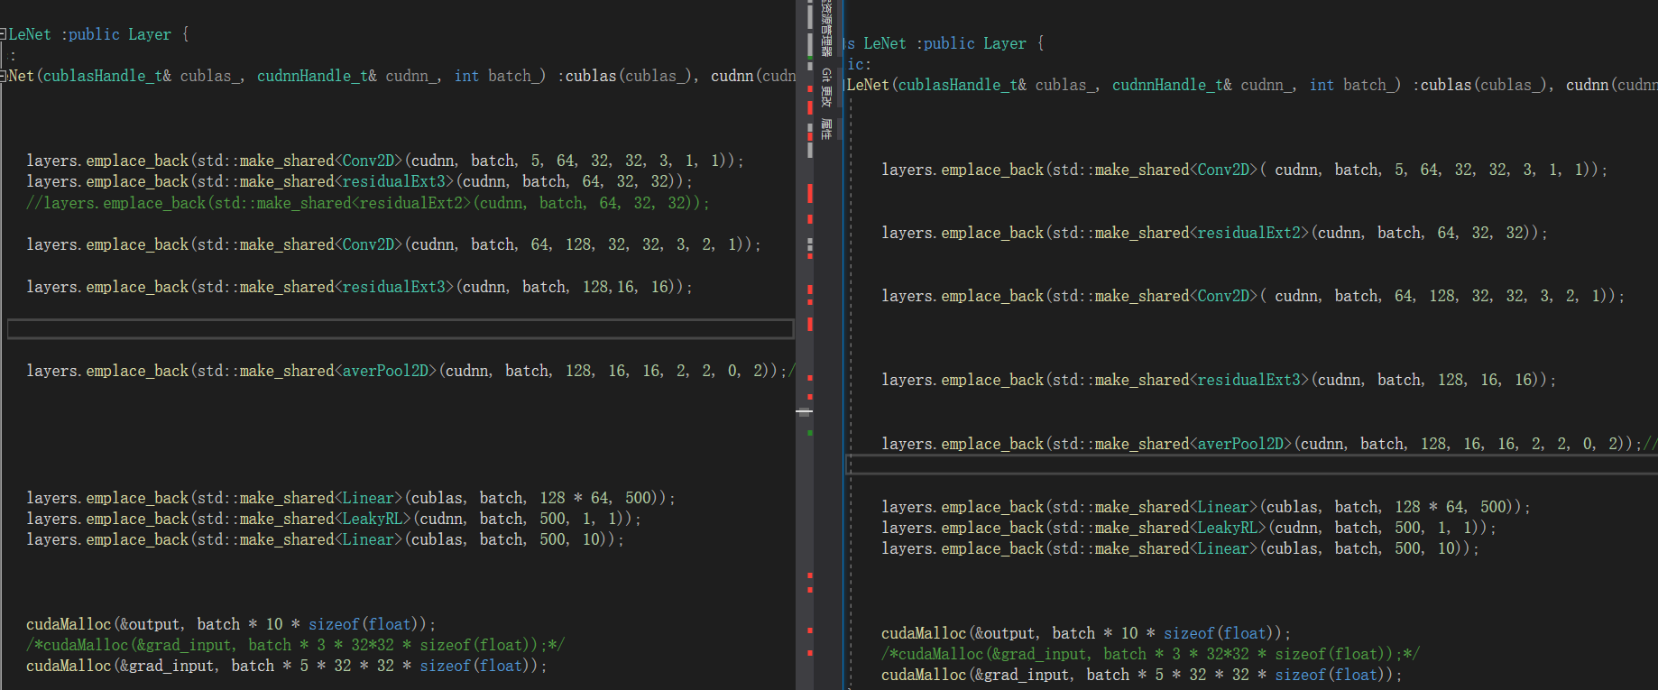Screen dimensions: 1658x690
Task: Click Conv2D 64, 128 line in right editor
Action: click(1253, 296)
